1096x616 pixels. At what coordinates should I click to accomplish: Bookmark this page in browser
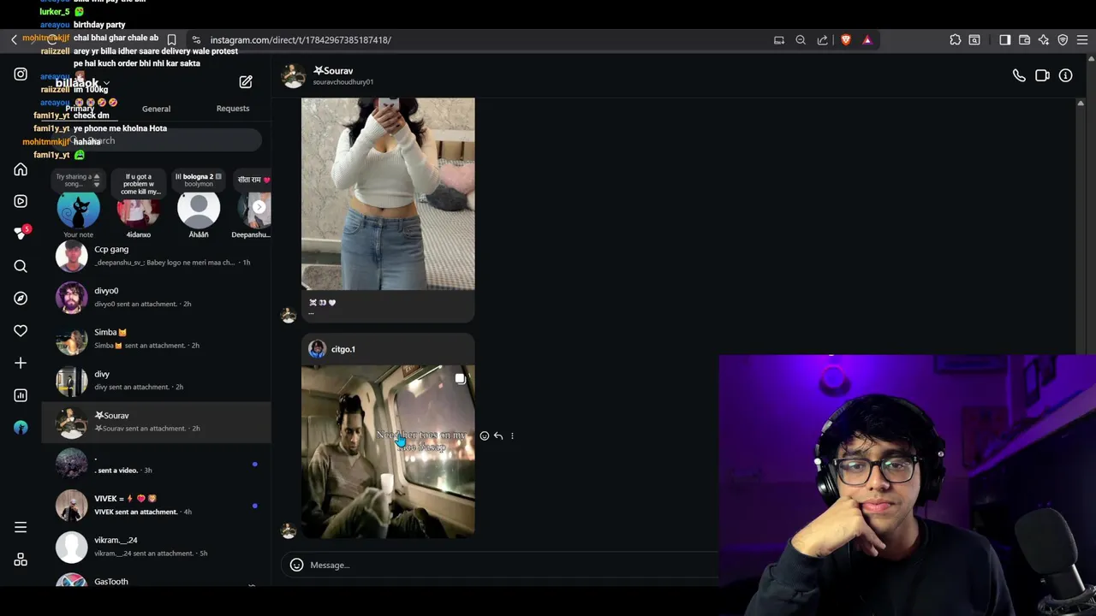[171, 40]
